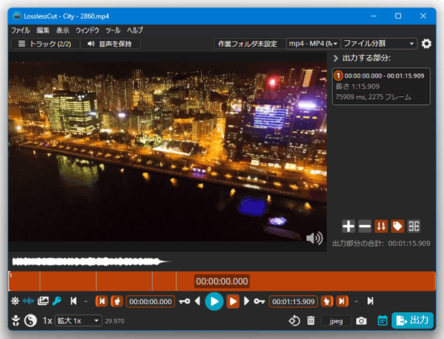Change the jpeg capture format
This screenshot has width=444, height=339.
coord(336,321)
